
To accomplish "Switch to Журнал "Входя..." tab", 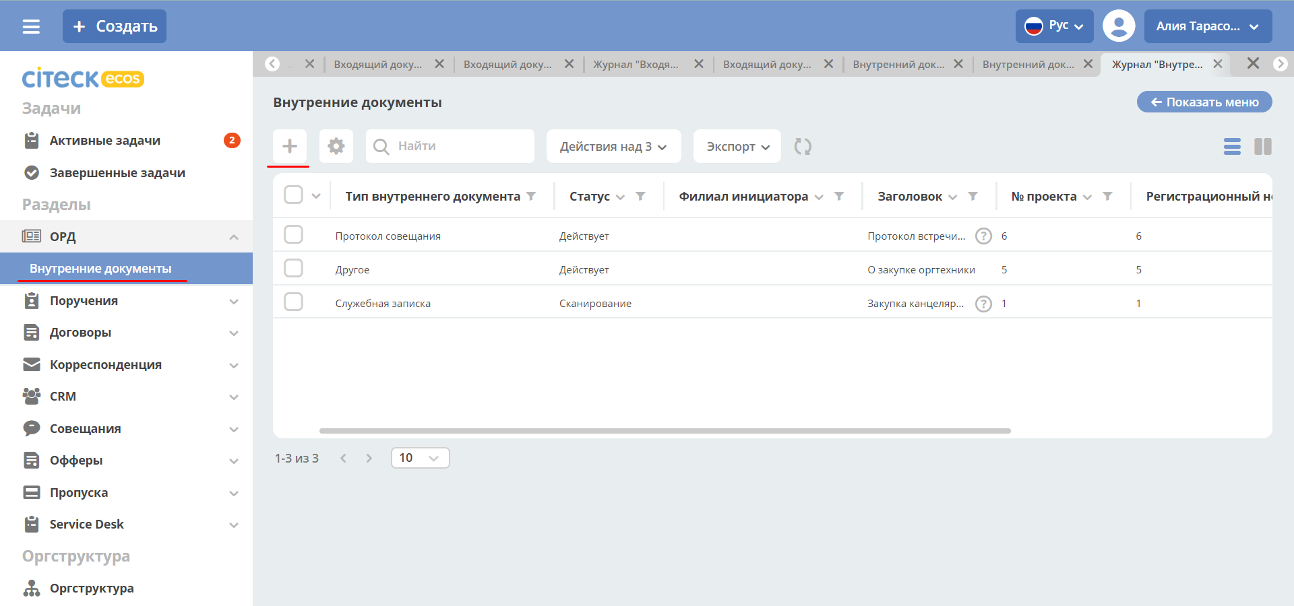I will pos(636,64).
